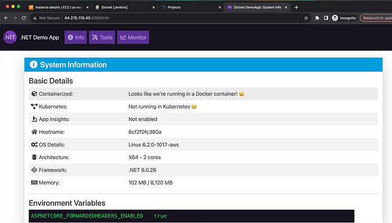Click the Jenkins tab favicon
392x223 pixels.
coord(97,7)
